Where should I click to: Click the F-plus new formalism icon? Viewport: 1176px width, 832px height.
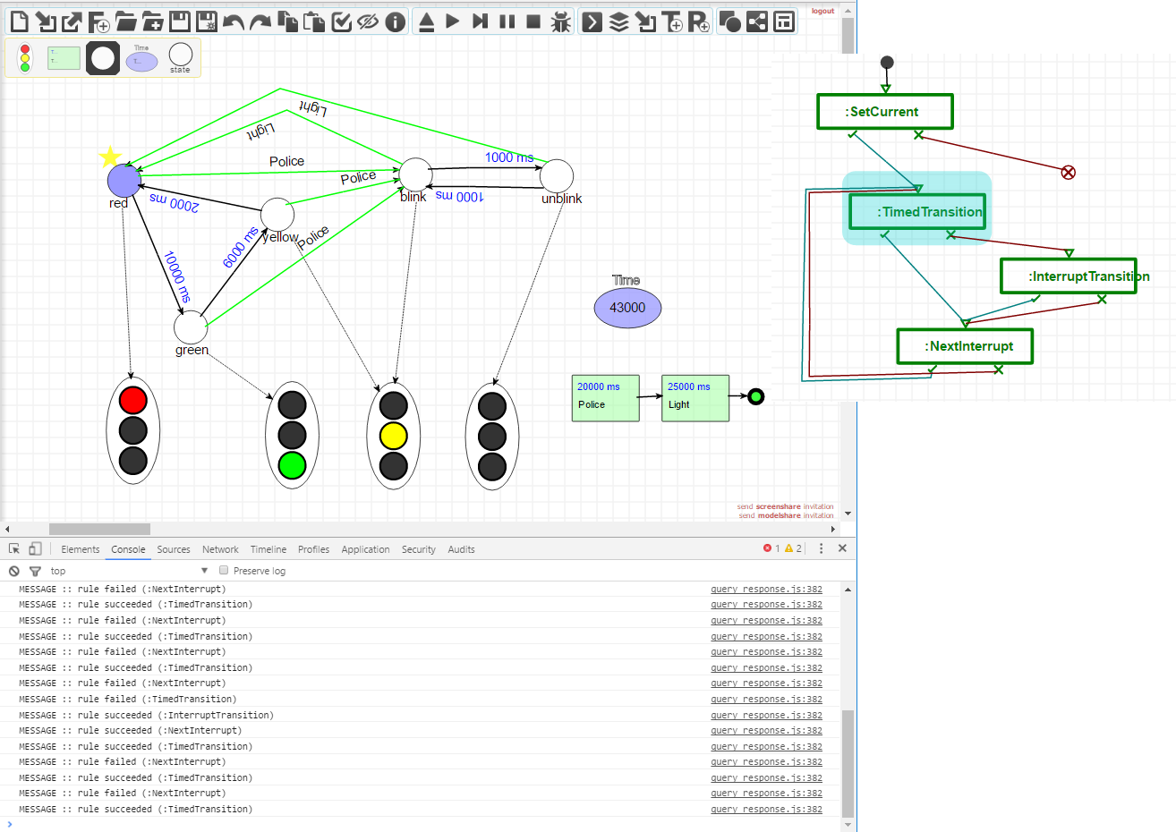(99, 21)
